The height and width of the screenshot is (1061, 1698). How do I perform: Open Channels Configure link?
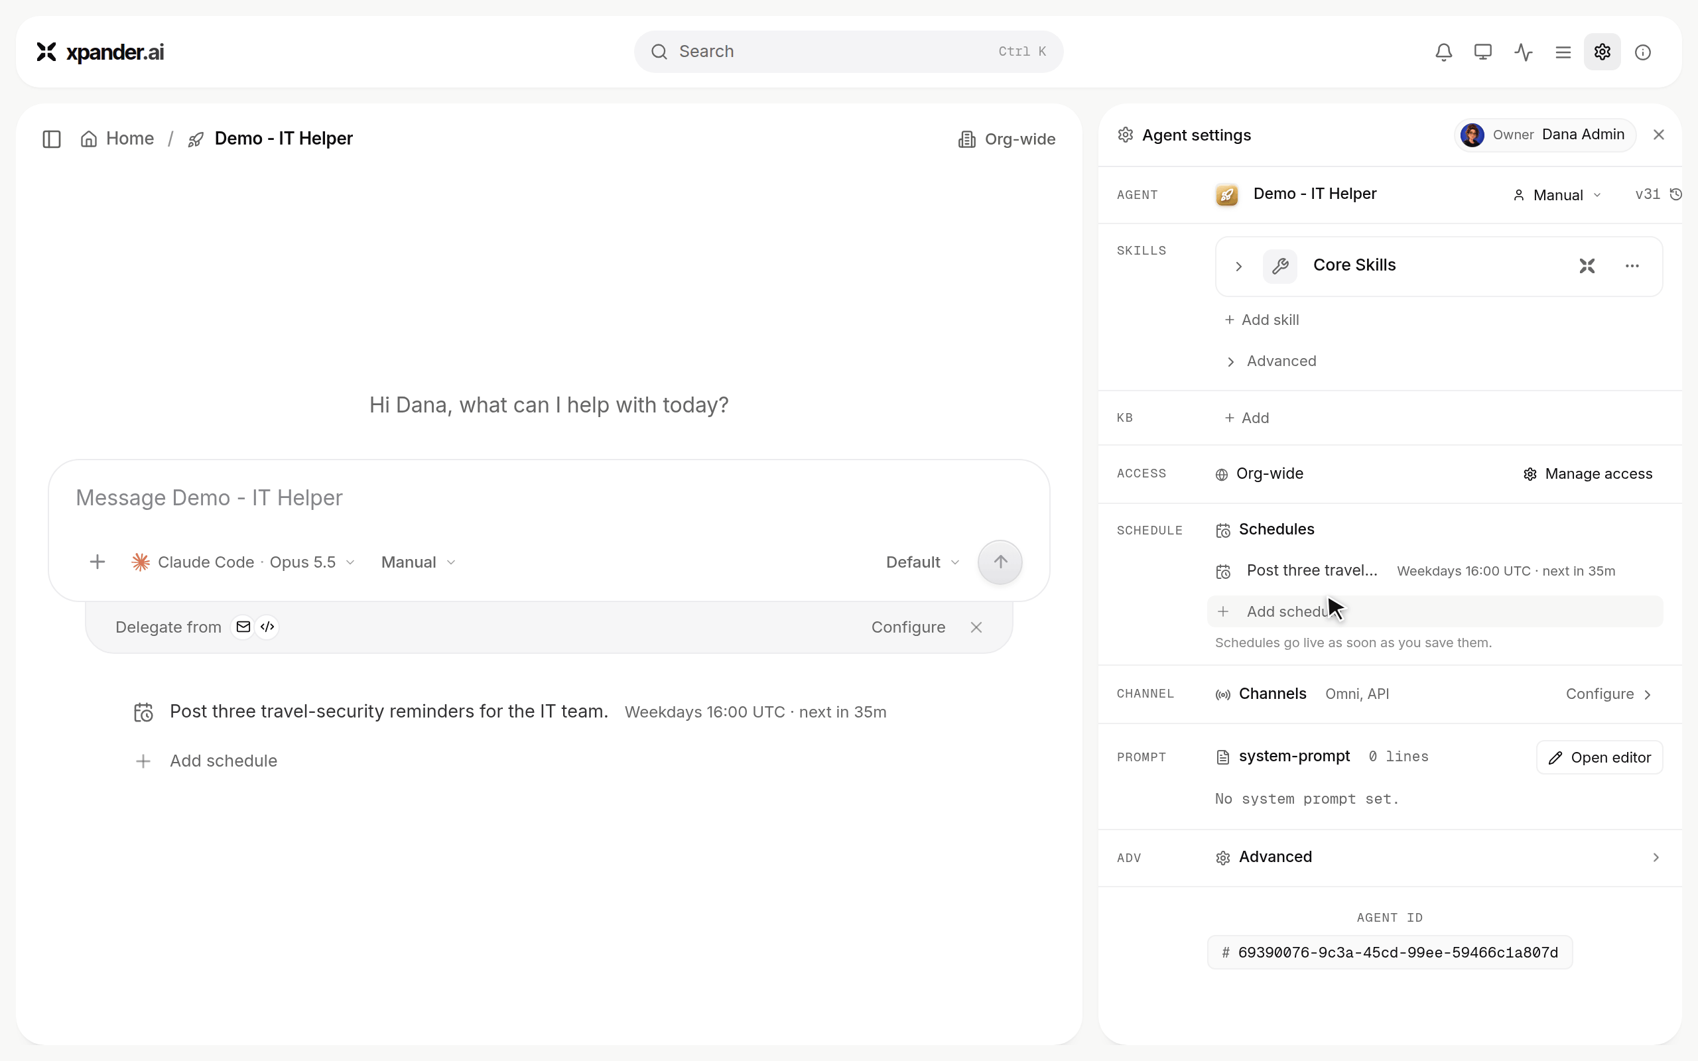(x=1608, y=694)
